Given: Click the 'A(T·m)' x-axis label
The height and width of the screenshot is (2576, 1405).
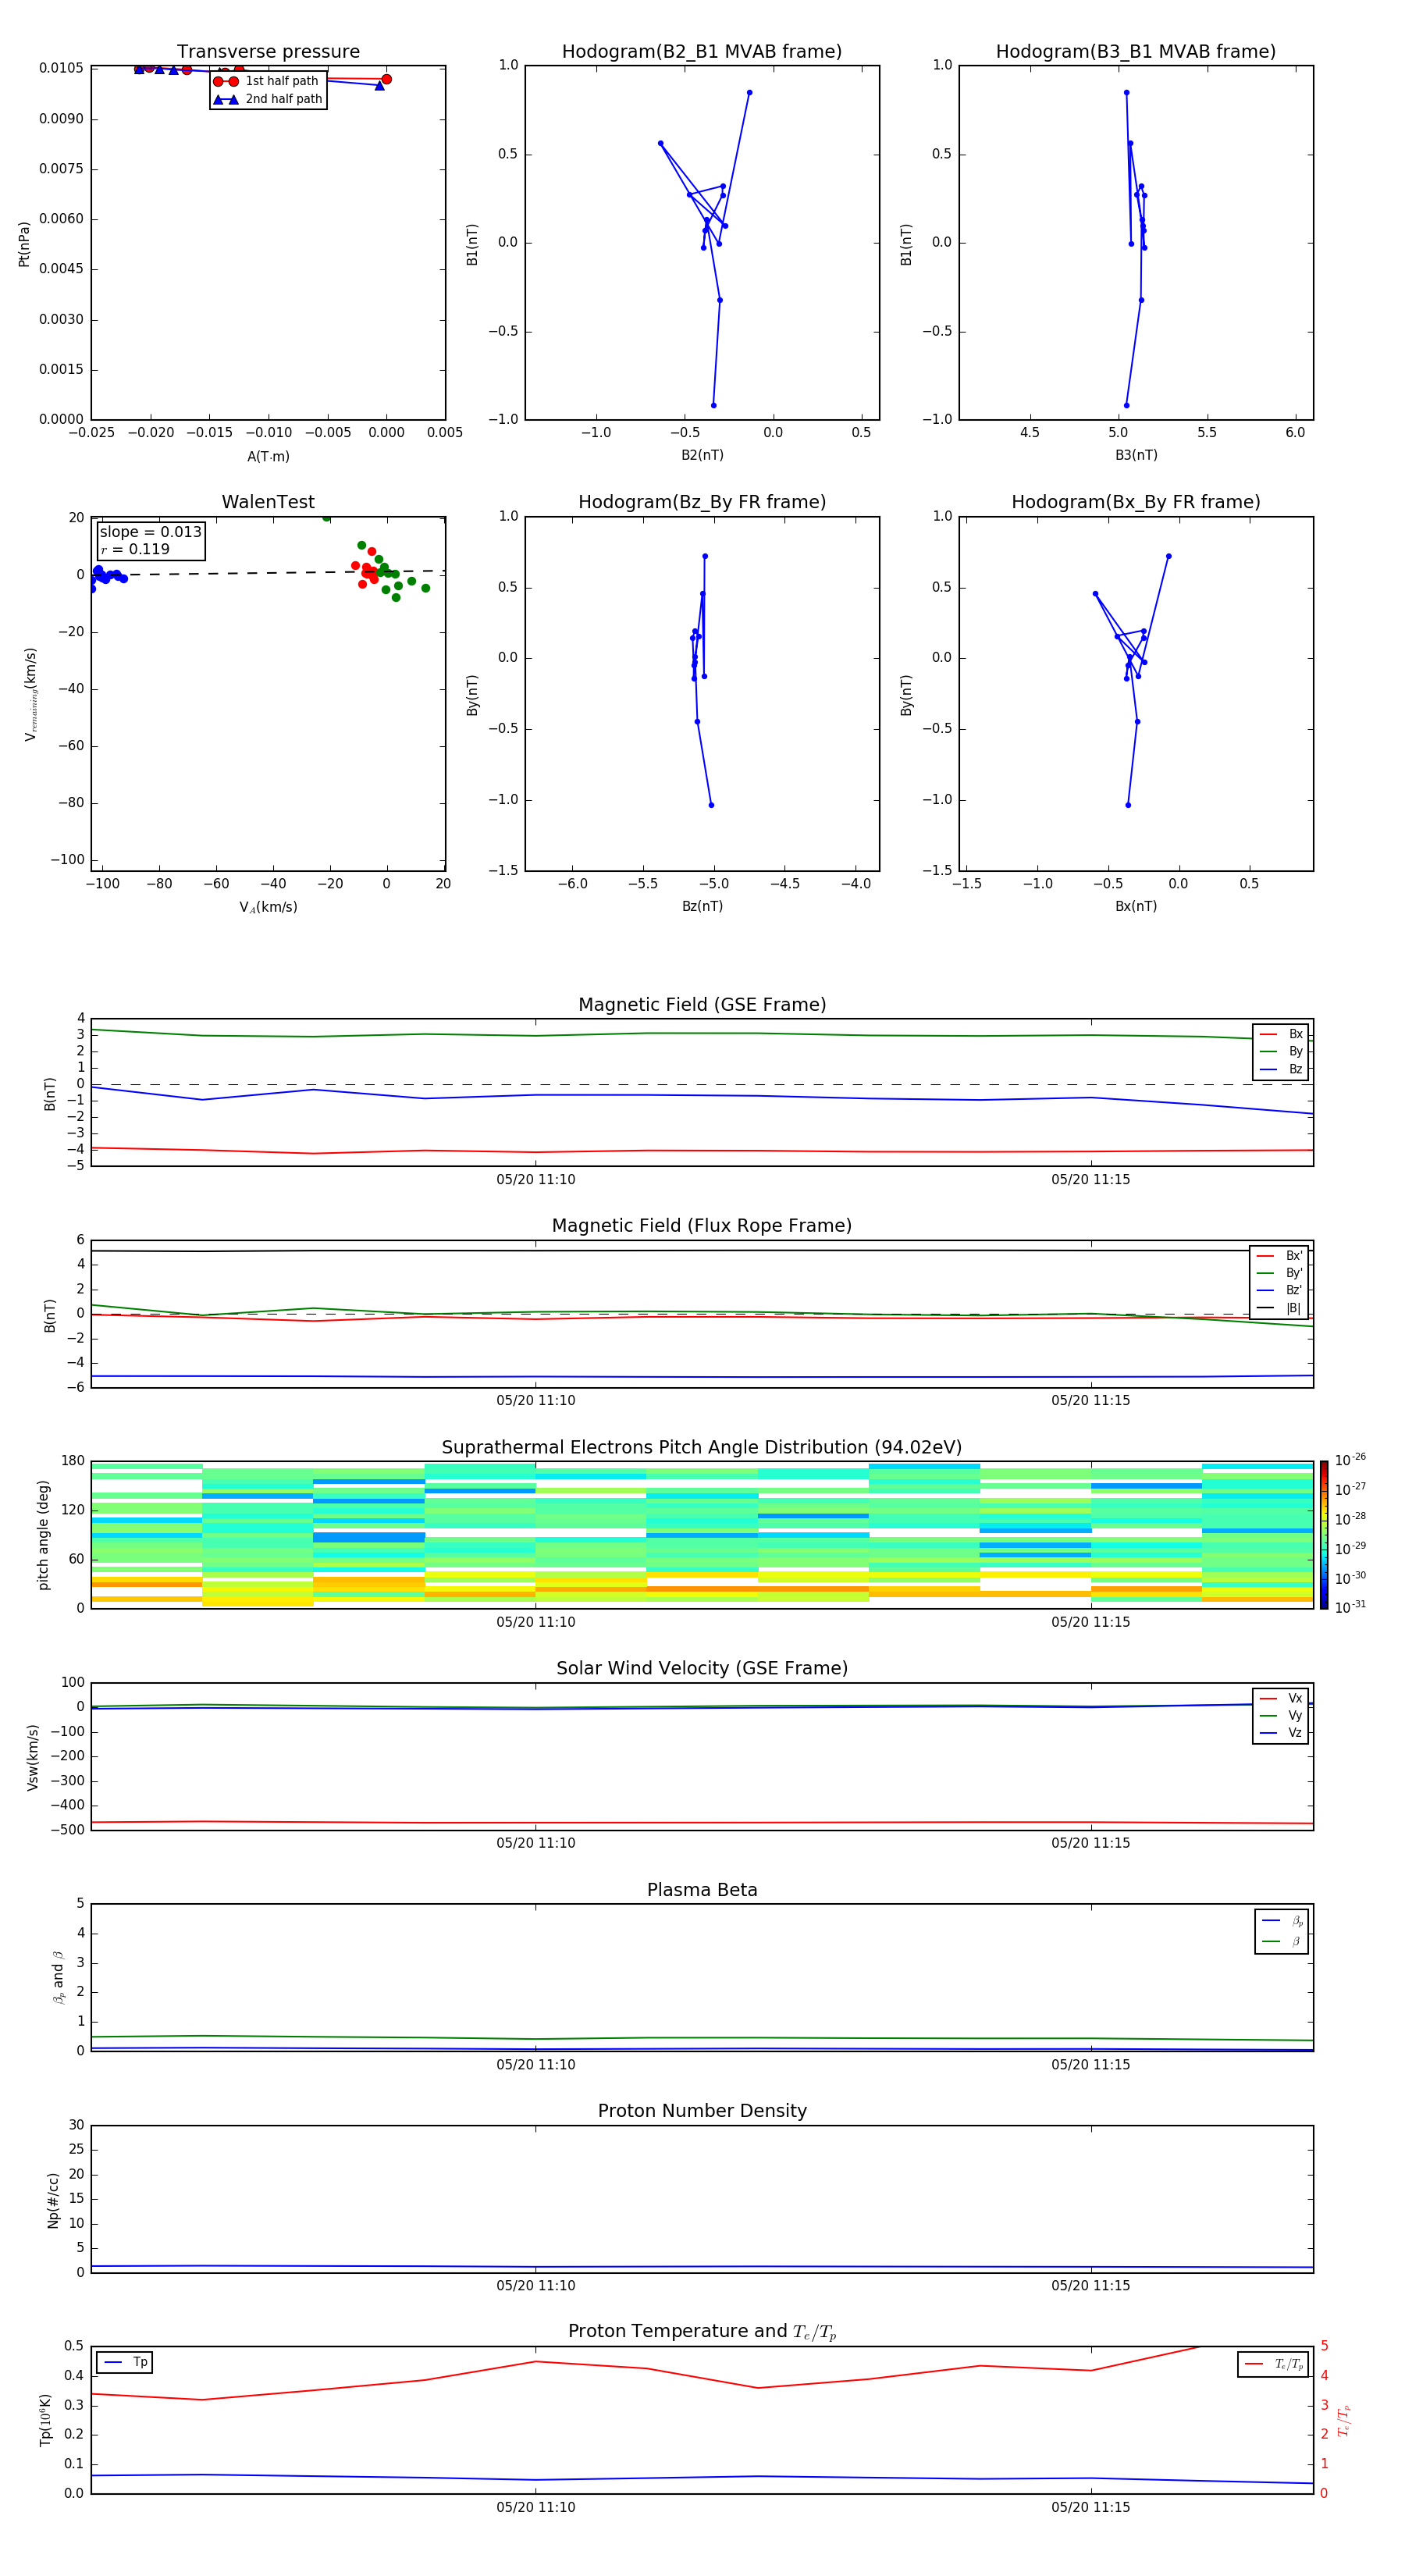Looking at the screenshot, I should point(268,457).
